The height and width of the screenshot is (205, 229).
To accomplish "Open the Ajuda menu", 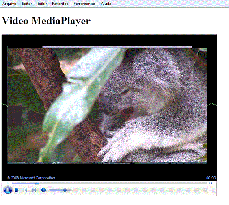I will 106,4.
